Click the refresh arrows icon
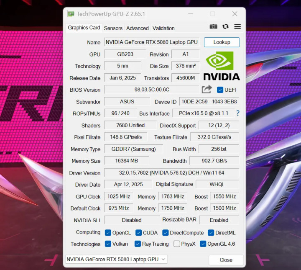This screenshot has height=270, width=301. tap(225, 26)
